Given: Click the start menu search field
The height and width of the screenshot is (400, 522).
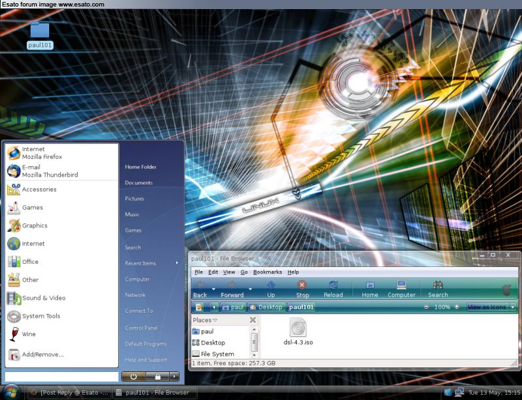Looking at the screenshot, I should tap(61, 377).
